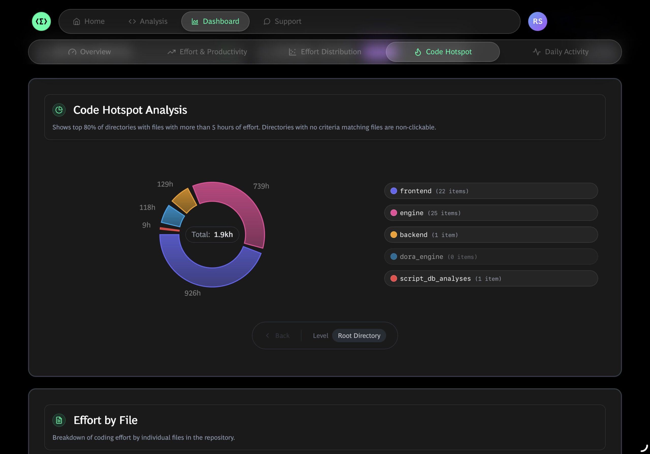
Task: Open the Support page
Action: pyautogui.click(x=282, y=21)
